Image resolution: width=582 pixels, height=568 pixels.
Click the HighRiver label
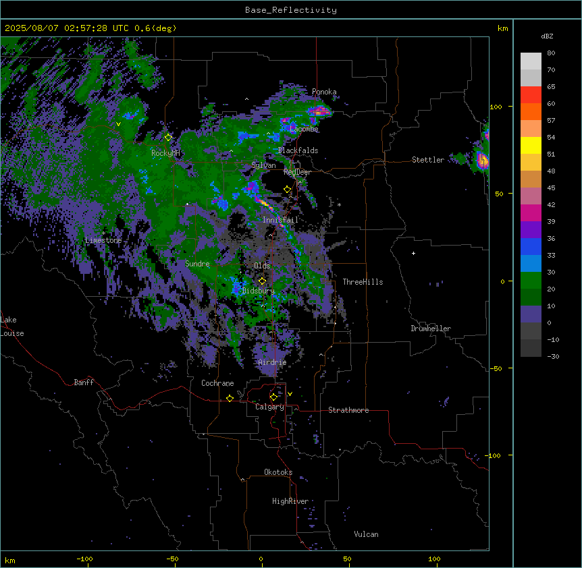(290, 501)
